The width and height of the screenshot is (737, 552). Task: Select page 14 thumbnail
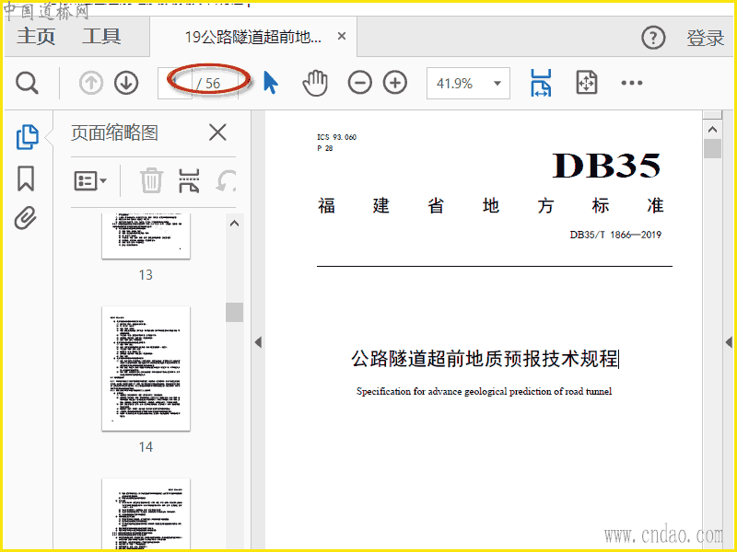[146, 369]
